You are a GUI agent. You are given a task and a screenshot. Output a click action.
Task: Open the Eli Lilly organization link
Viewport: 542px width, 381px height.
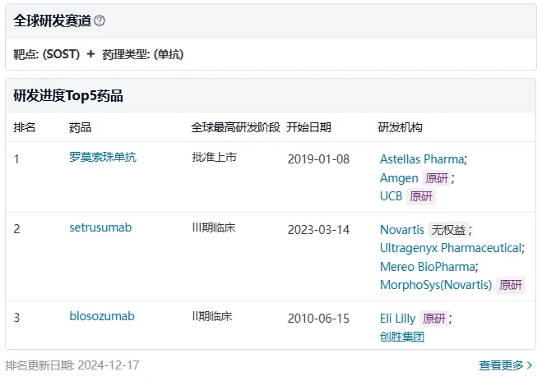[x=398, y=319]
